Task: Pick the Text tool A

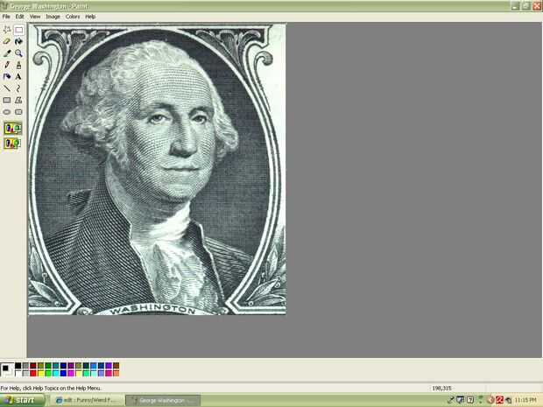Action: [x=18, y=77]
